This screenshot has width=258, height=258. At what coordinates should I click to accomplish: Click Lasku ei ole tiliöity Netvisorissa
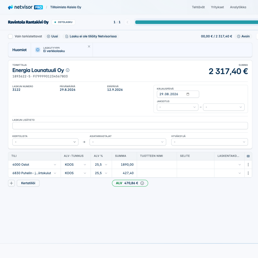click(91, 36)
